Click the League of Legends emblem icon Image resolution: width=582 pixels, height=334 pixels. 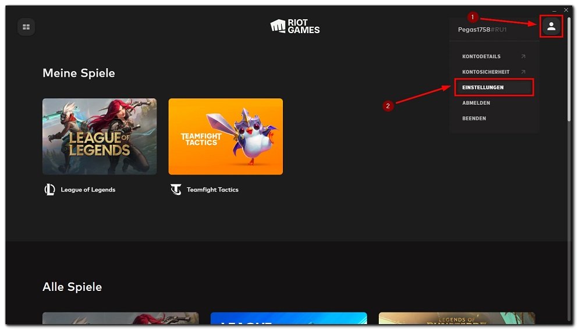point(50,190)
